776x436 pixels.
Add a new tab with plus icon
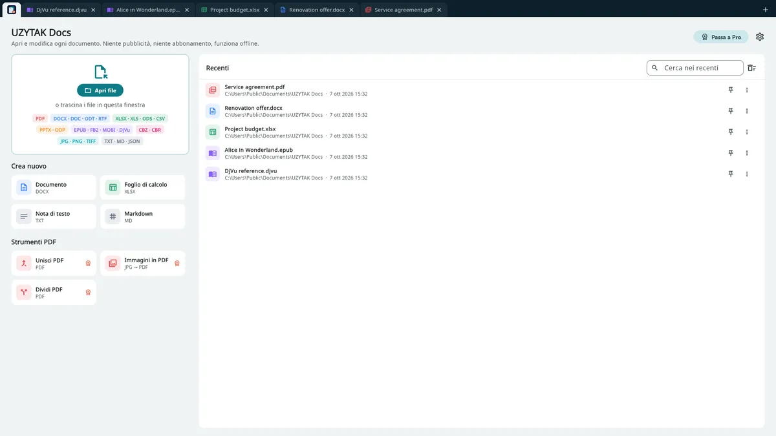[766, 10]
